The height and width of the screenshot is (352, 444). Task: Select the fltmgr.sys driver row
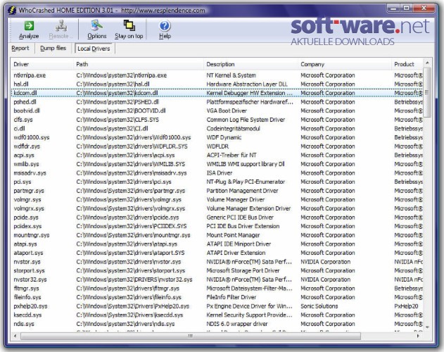(x=217, y=289)
